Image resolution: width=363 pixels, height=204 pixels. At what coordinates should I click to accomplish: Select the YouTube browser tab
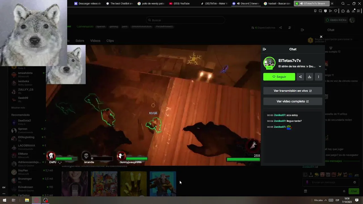pyautogui.click(x=182, y=4)
